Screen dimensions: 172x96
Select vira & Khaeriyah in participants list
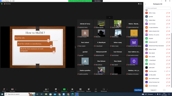point(157,86)
